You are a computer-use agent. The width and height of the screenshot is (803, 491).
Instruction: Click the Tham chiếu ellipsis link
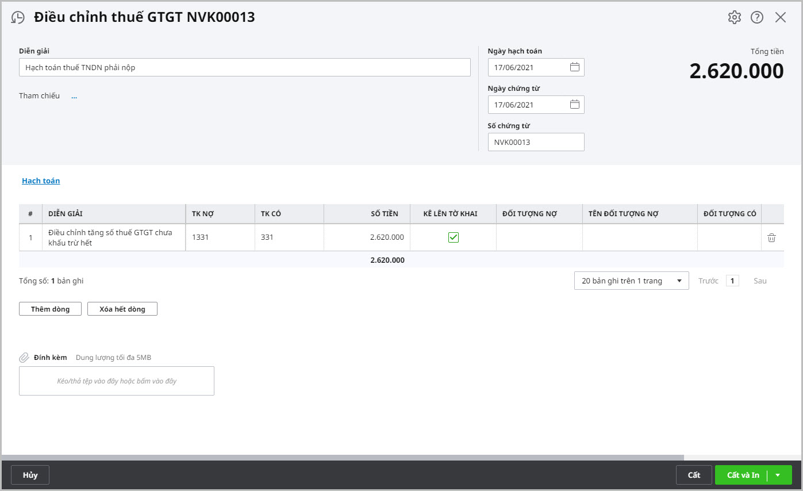click(x=74, y=96)
